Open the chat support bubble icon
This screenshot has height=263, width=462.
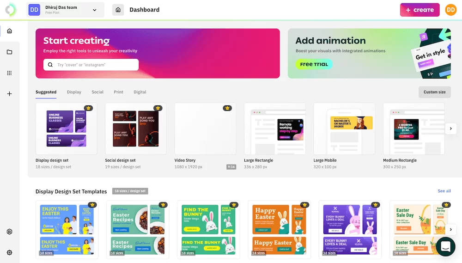[445, 246]
